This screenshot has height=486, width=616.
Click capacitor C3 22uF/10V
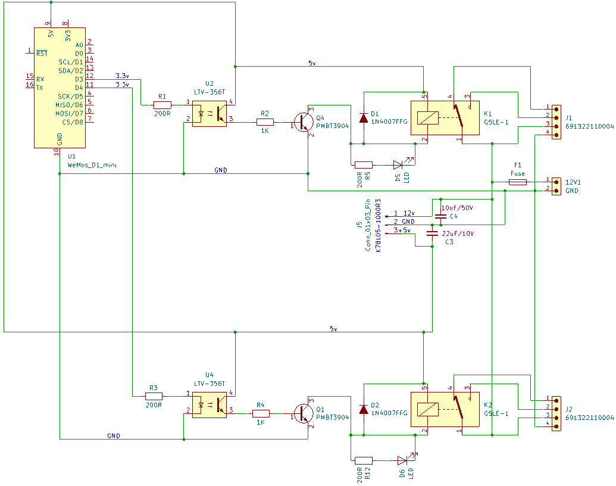tap(431, 233)
